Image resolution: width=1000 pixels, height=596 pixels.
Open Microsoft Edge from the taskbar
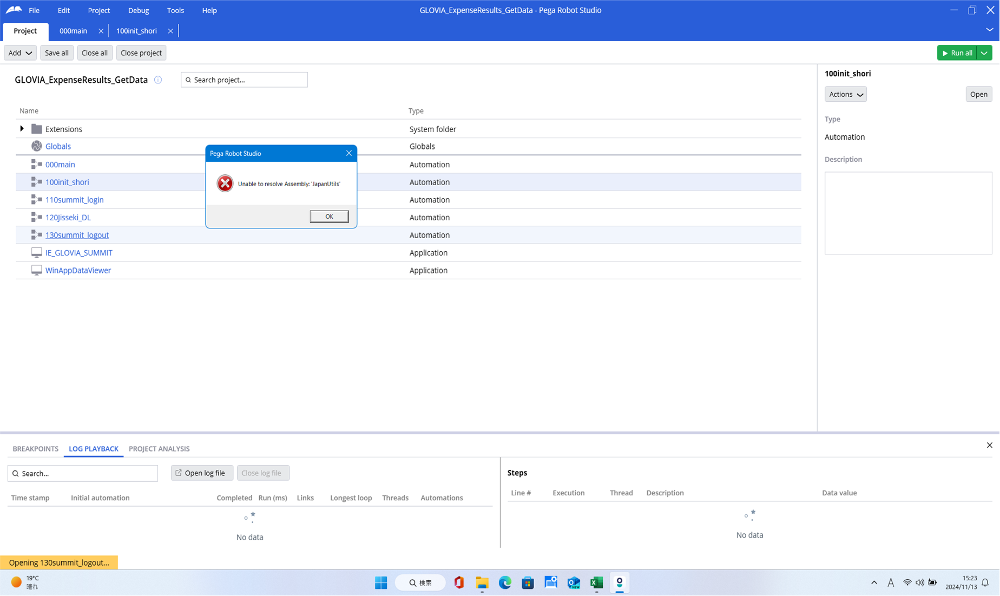click(505, 582)
